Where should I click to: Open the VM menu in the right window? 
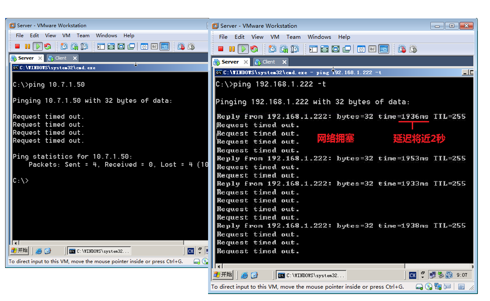click(275, 37)
